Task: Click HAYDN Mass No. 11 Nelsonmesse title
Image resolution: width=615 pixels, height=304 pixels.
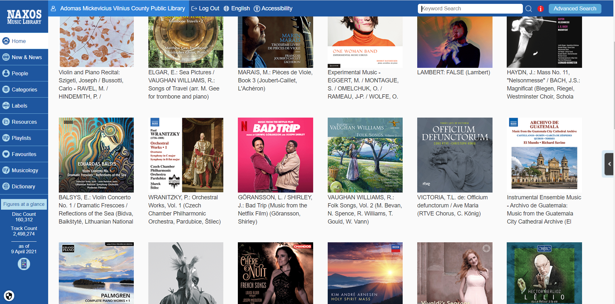Action: (544, 84)
